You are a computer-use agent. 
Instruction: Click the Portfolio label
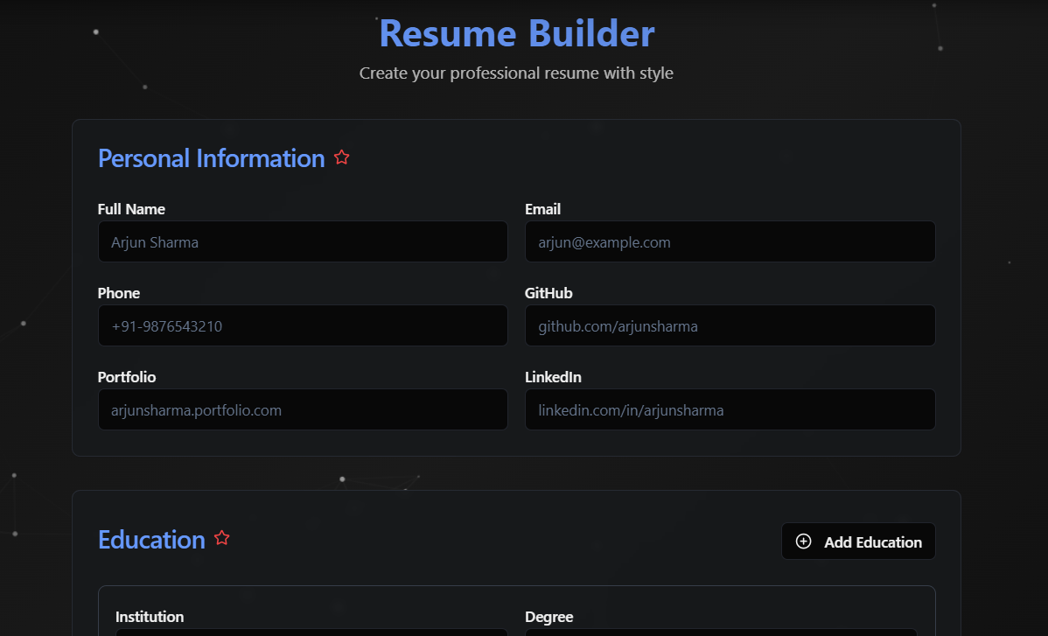[x=127, y=377]
